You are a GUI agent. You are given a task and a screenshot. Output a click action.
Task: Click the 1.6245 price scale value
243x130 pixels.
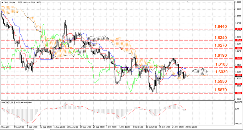point(238,51)
